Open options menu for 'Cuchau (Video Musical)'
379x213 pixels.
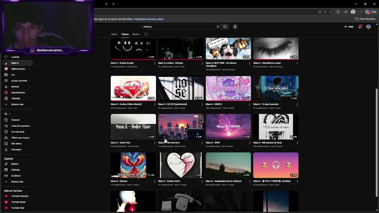coord(155,104)
